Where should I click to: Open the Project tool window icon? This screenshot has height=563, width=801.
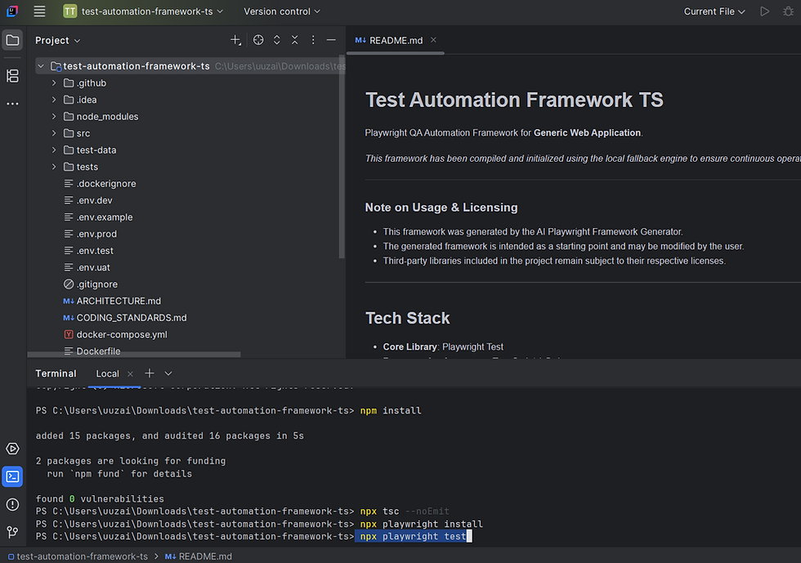(x=13, y=40)
